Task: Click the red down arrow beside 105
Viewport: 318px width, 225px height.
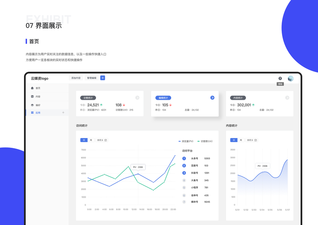Action: (170, 105)
